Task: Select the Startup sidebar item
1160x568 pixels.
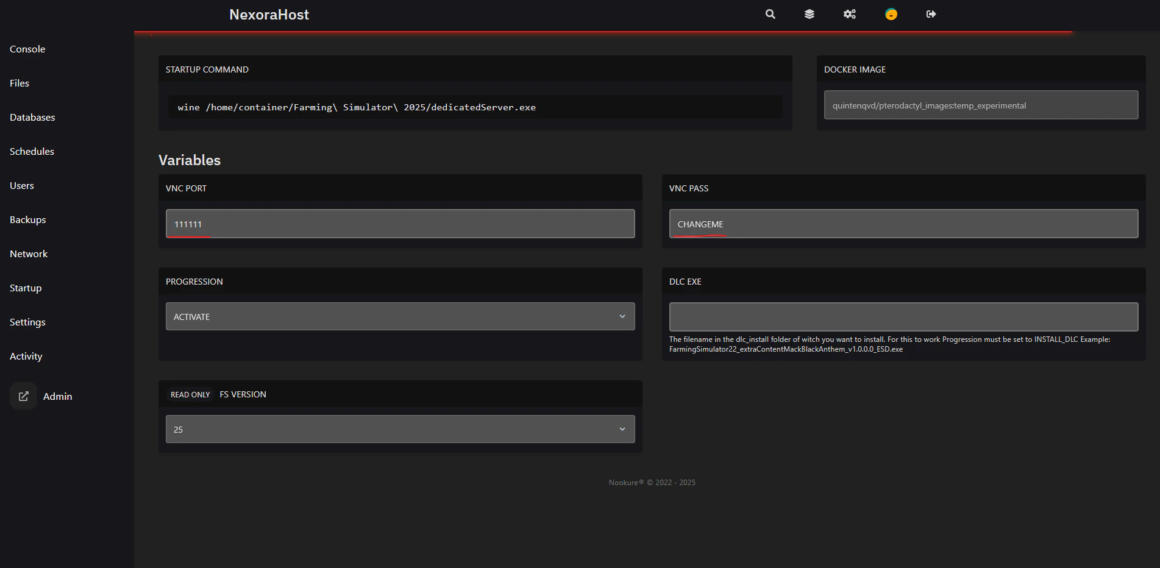Action: 26,288
